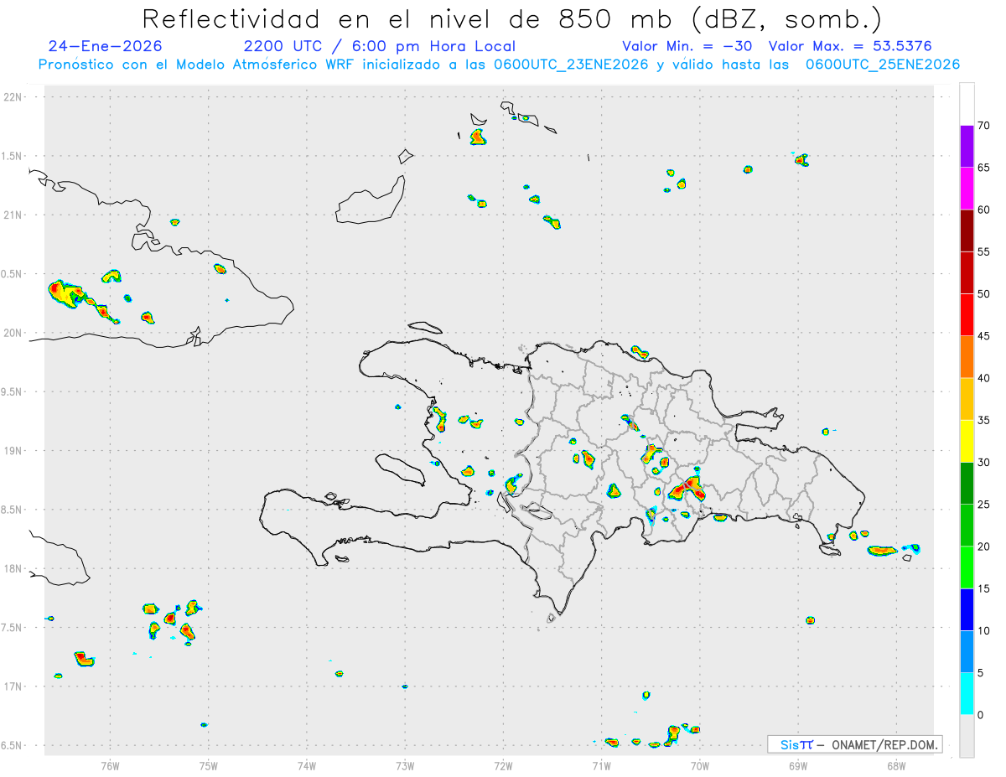Click the gray below-zero colorbar segment

pos(967,736)
